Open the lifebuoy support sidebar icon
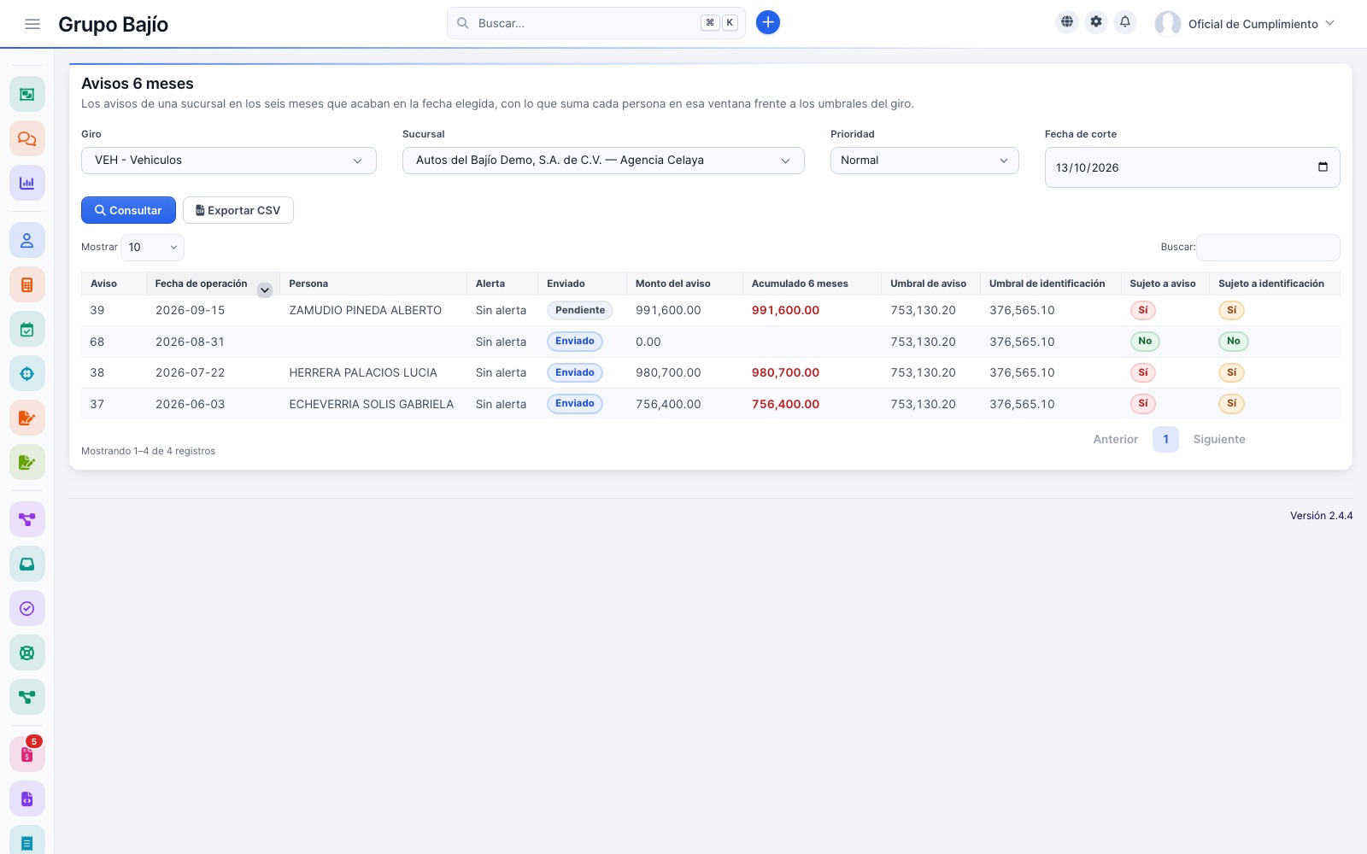1367x854 pixels. point(27,652)
